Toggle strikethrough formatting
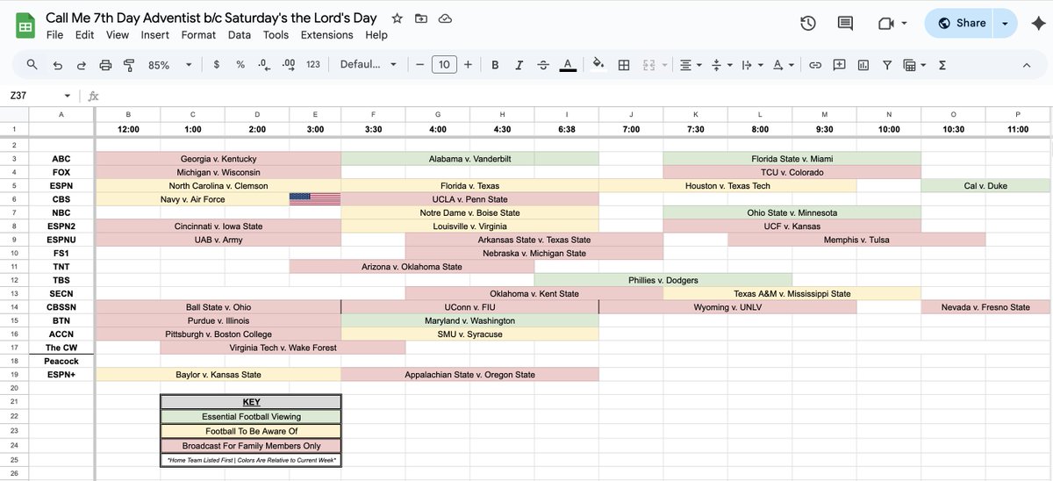Viewport: 1053px width, 481px height. [x=543, y=65]
